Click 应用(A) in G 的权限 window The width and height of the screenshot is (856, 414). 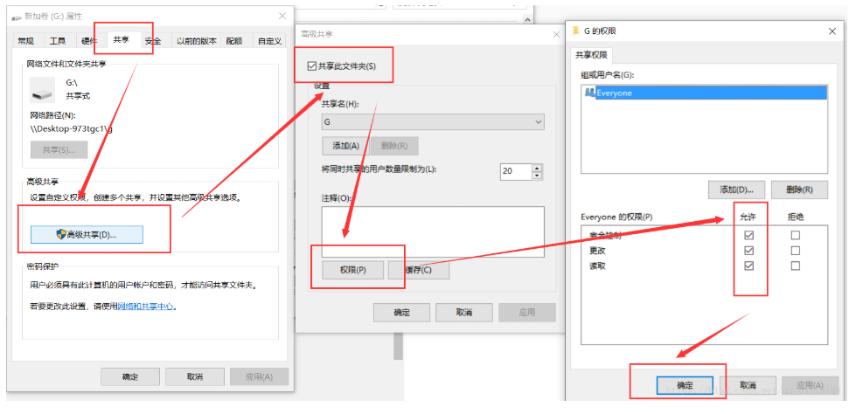(811, 384)
